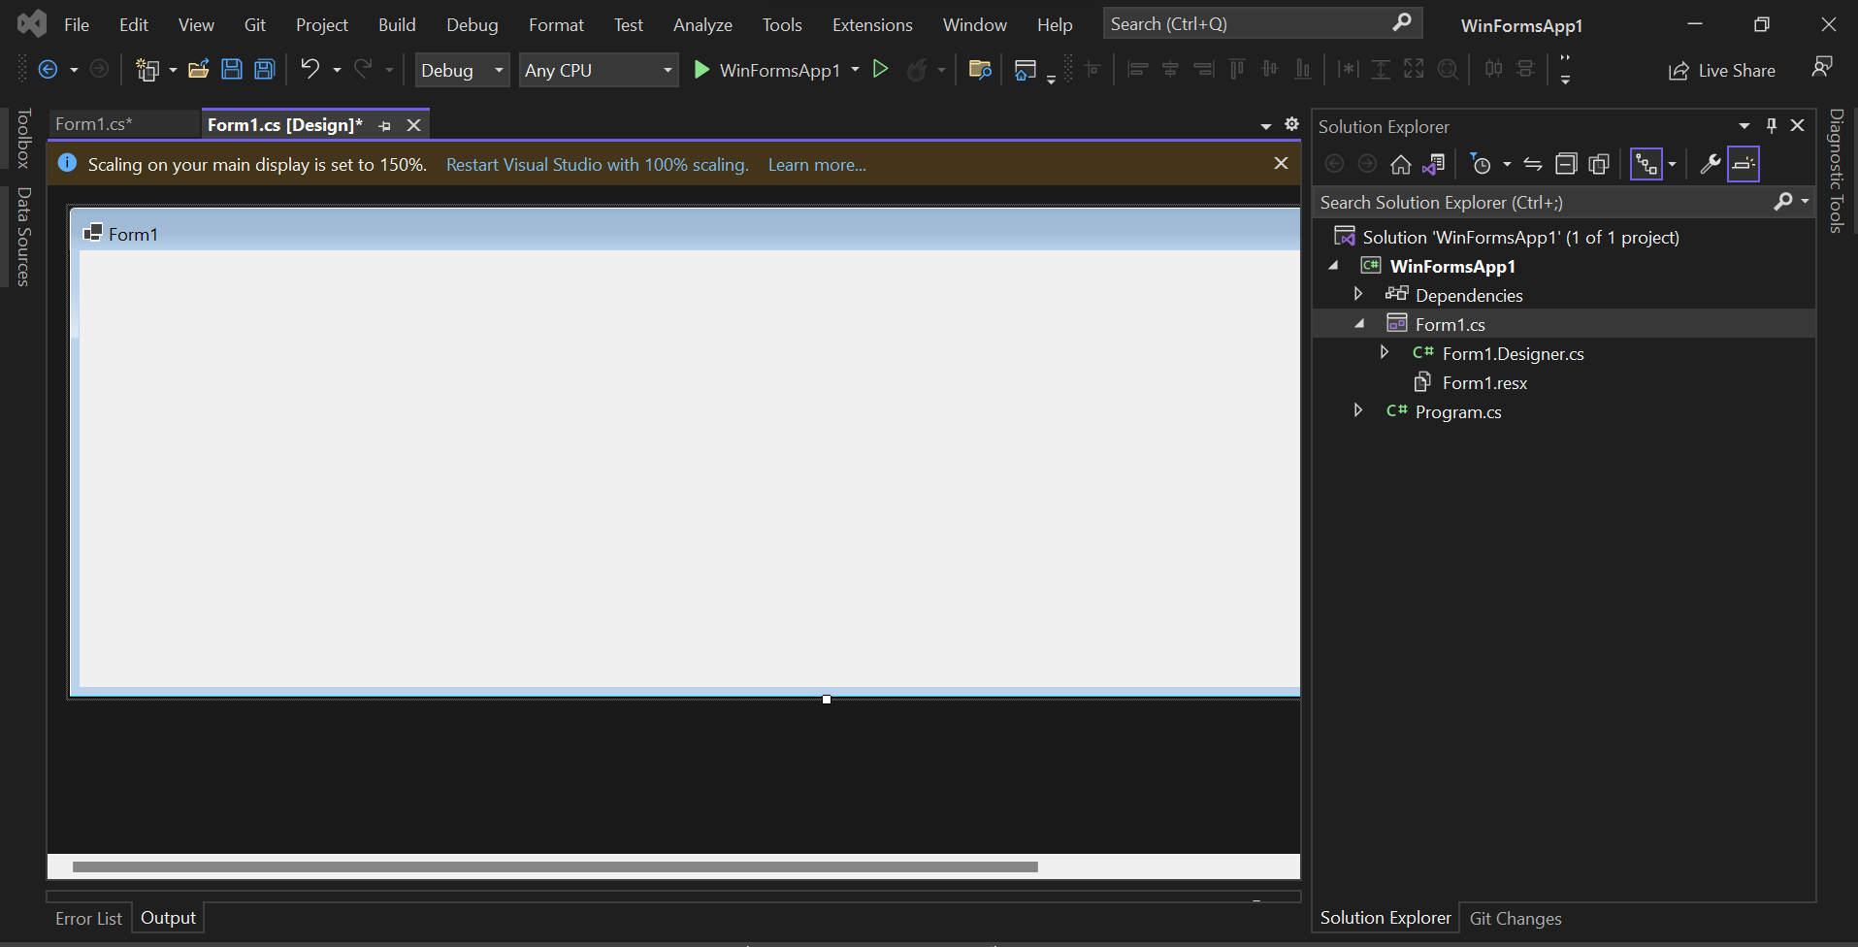The width and height of the screenshot is (1858, 947).
Task: Toggle the nested files tree-view button
Action: point(1646,164)
